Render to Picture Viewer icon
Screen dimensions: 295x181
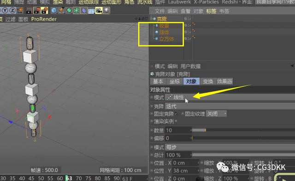[x=37, y=11]
